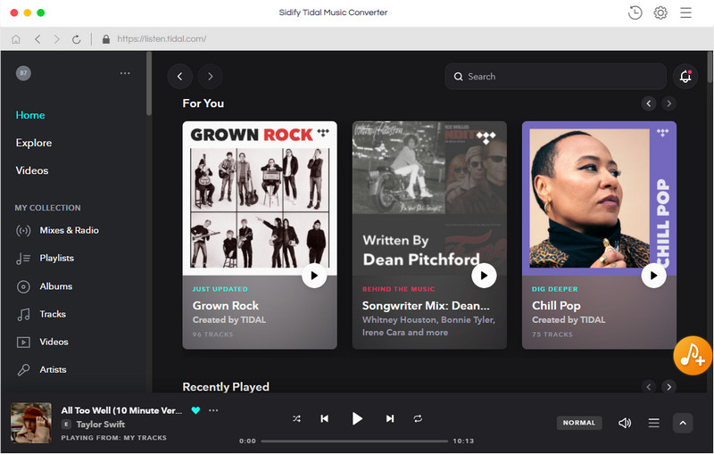
Task: Toggle repeat mode
Action: point(418,418)
